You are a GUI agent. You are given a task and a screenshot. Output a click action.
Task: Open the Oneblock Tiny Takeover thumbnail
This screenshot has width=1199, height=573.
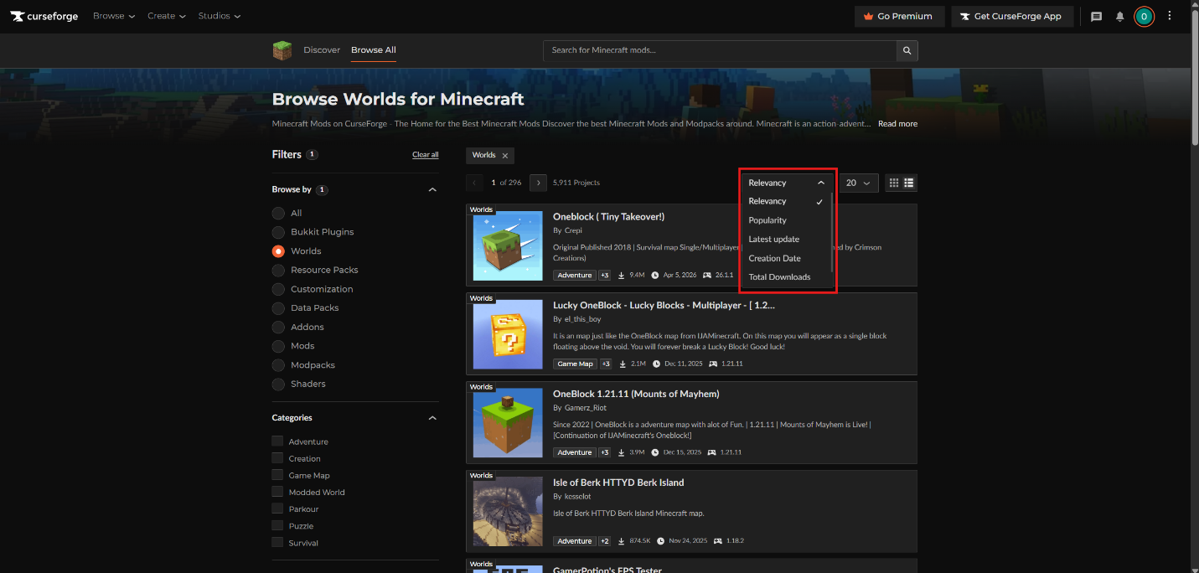[x=508, y=245]
